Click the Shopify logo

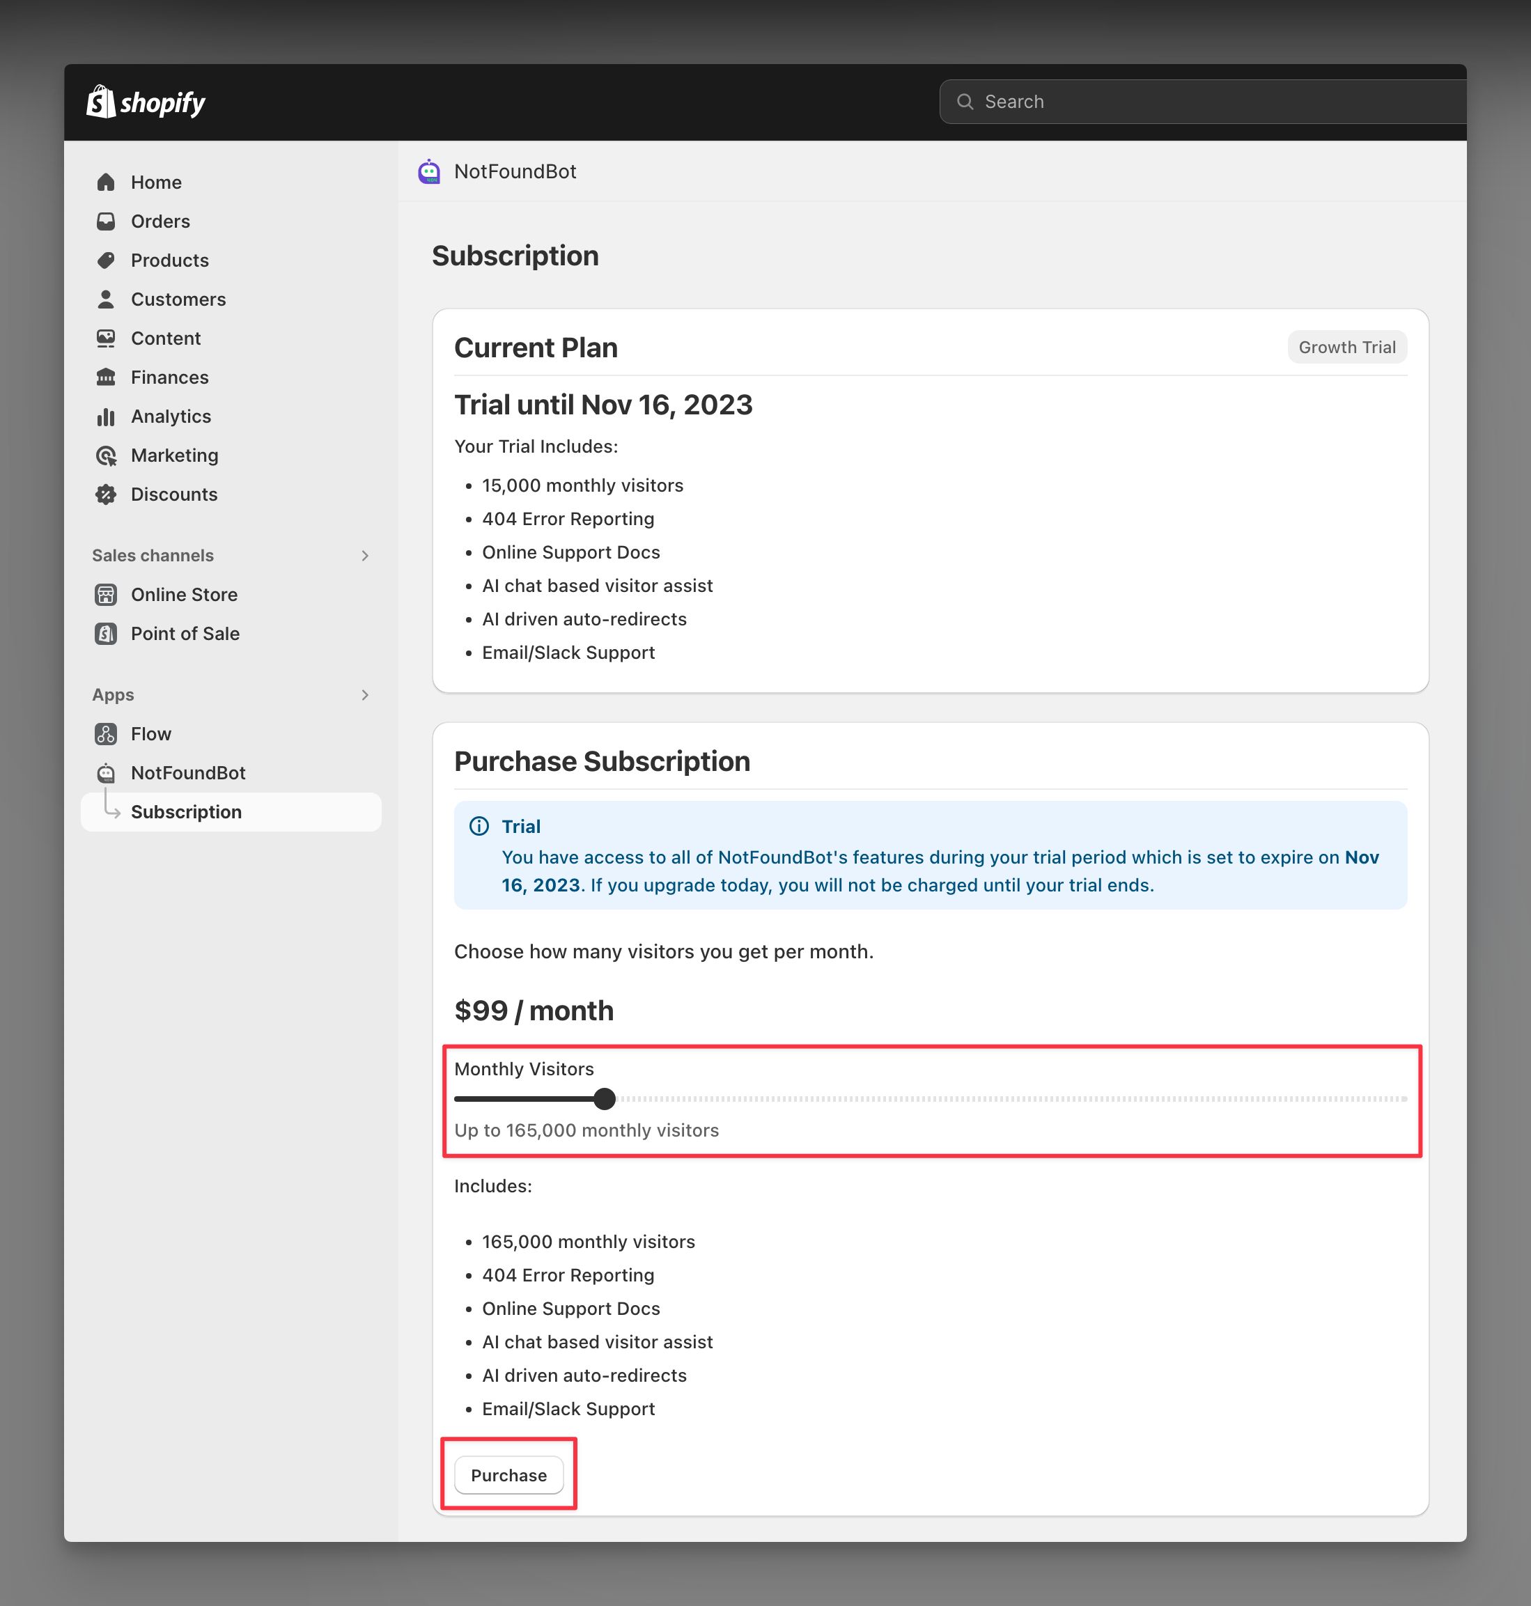pyautogui.click(x=146, y=102)
